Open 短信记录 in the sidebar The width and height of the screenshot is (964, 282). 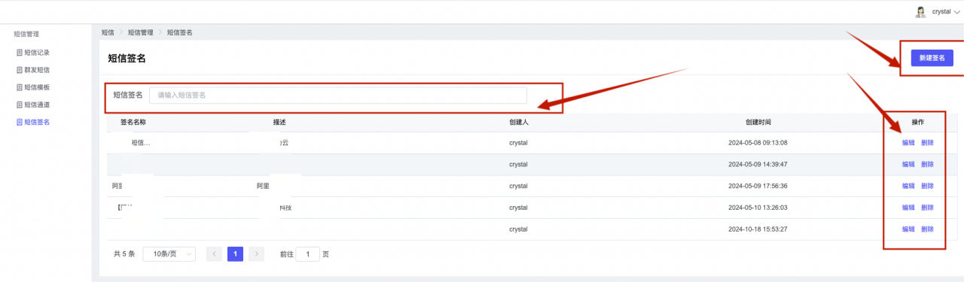pyautogui.click(x=33, y=53)
